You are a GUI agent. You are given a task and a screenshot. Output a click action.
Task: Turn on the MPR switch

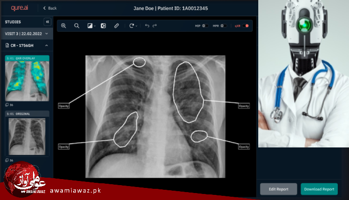[224, 26]
